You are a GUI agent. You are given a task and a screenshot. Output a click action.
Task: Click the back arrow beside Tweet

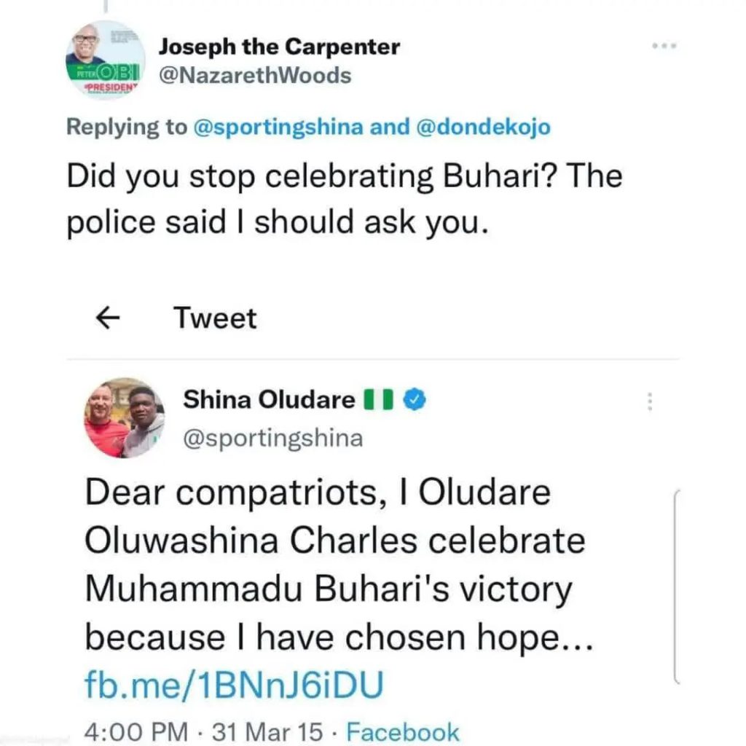(x=108, y=318)
